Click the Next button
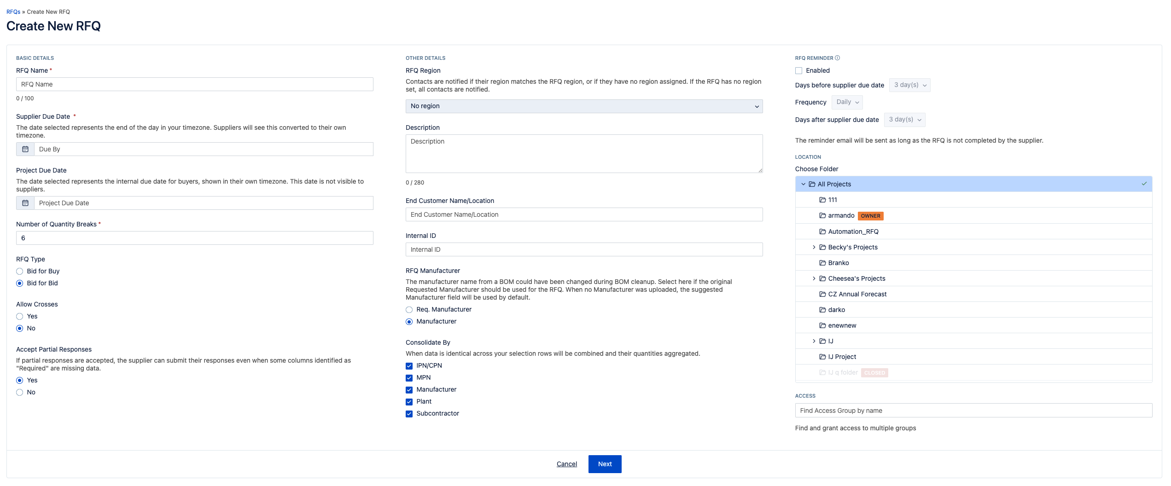 605,464
